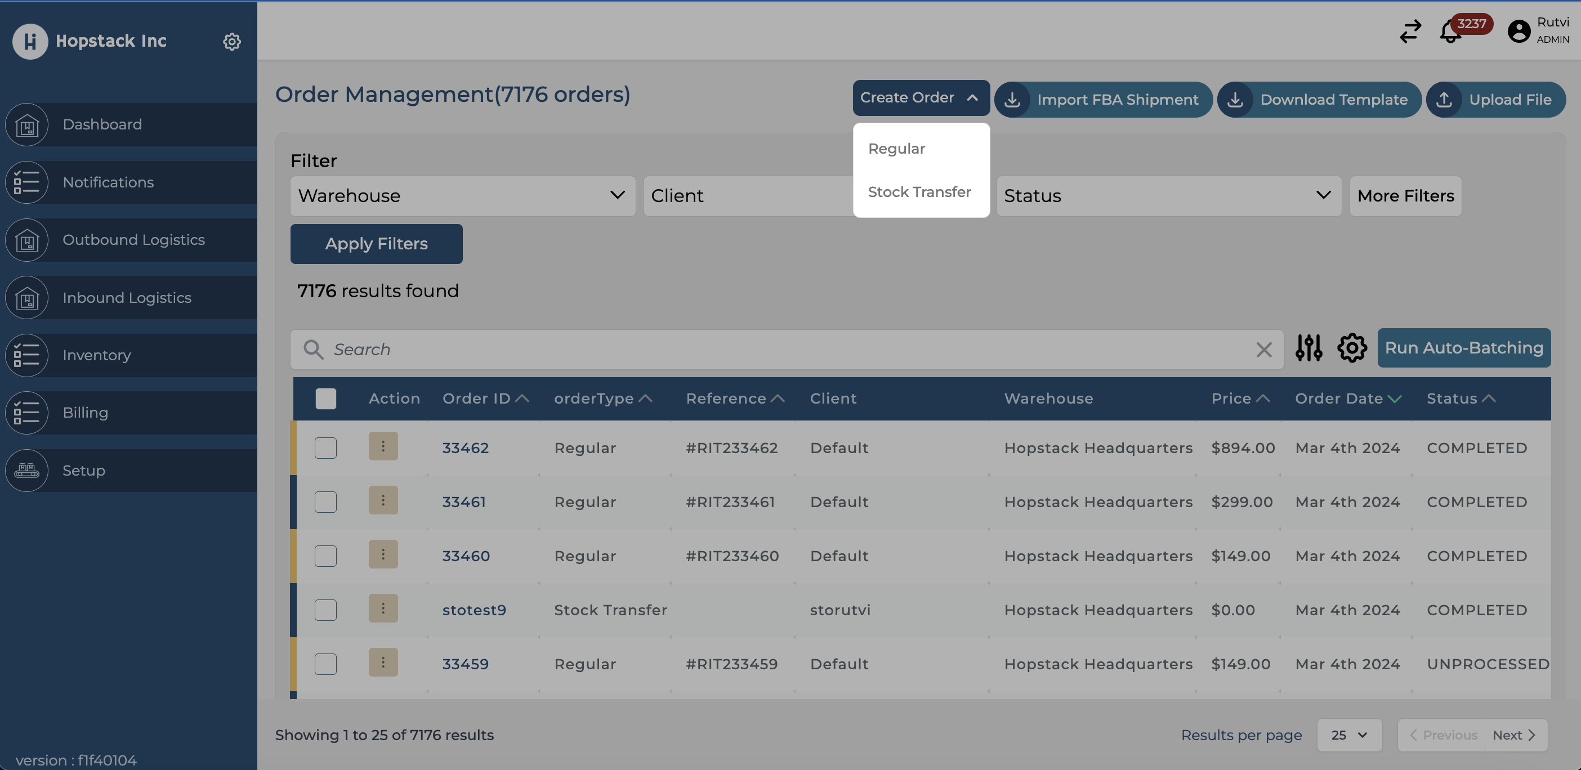The height and width of the screenshot is (770, 1581).
Task: Open settings gear beside Hopstack Inc
Action: pyautogui.click(x=231, y=42)
